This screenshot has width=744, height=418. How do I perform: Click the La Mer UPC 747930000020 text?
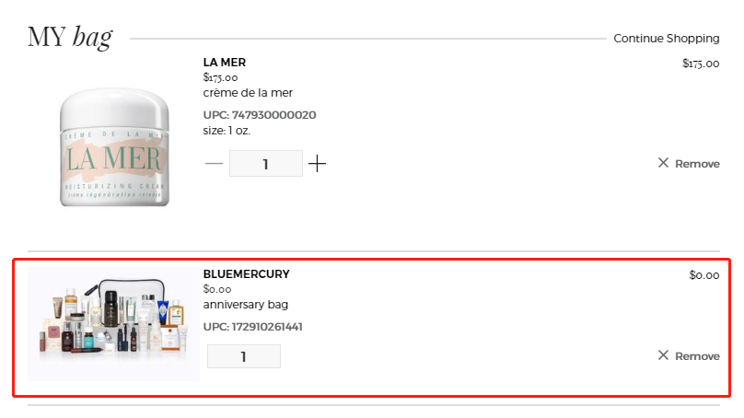point(260,115)
